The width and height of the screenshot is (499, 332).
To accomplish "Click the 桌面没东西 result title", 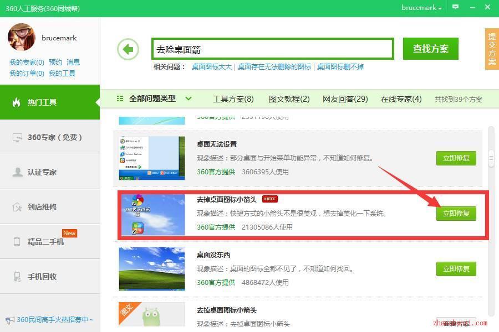I will click(213, 255).
